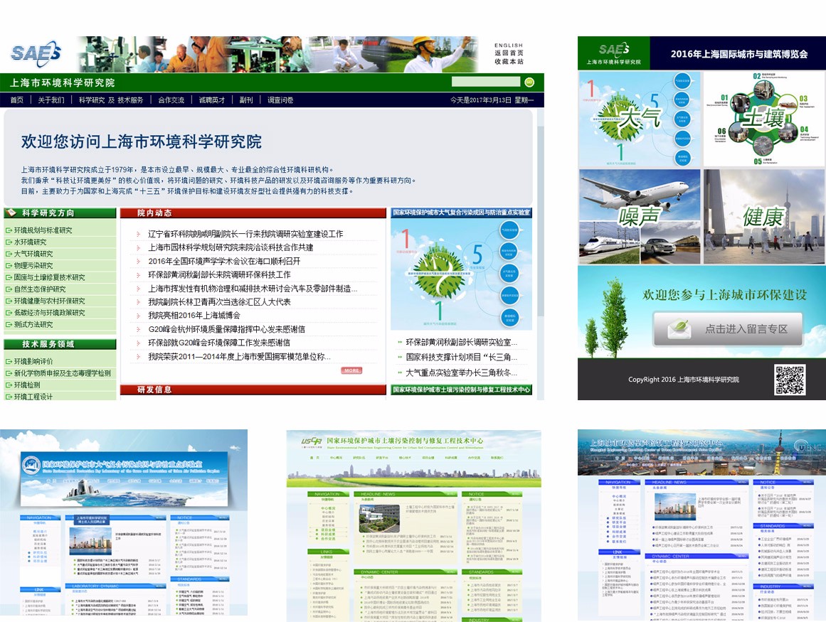Click the red MORE button under news list
Image resolution: width=826 pixels, height=622 pixels.
351,370
